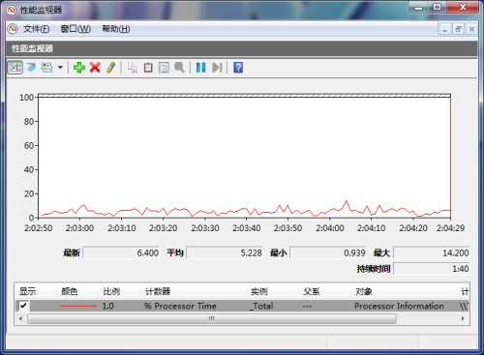
Task: Uncheck the % Processor Time display checkbox
Action: click(23, 306)
